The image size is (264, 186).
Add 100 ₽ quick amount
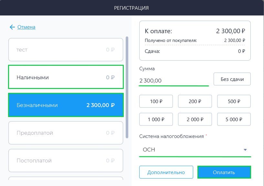(156, 101)
